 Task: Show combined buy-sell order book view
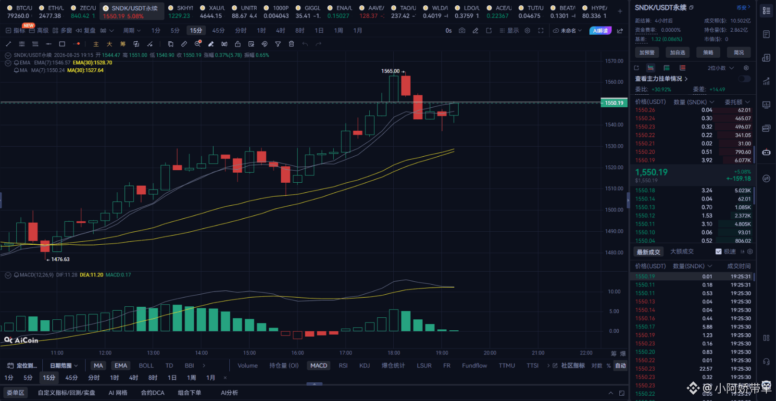[x=651, y=68]
